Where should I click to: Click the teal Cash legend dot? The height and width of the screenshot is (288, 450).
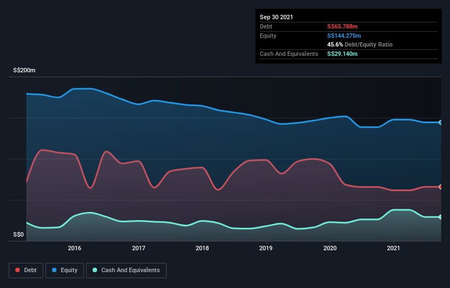(x=95, y=270)
